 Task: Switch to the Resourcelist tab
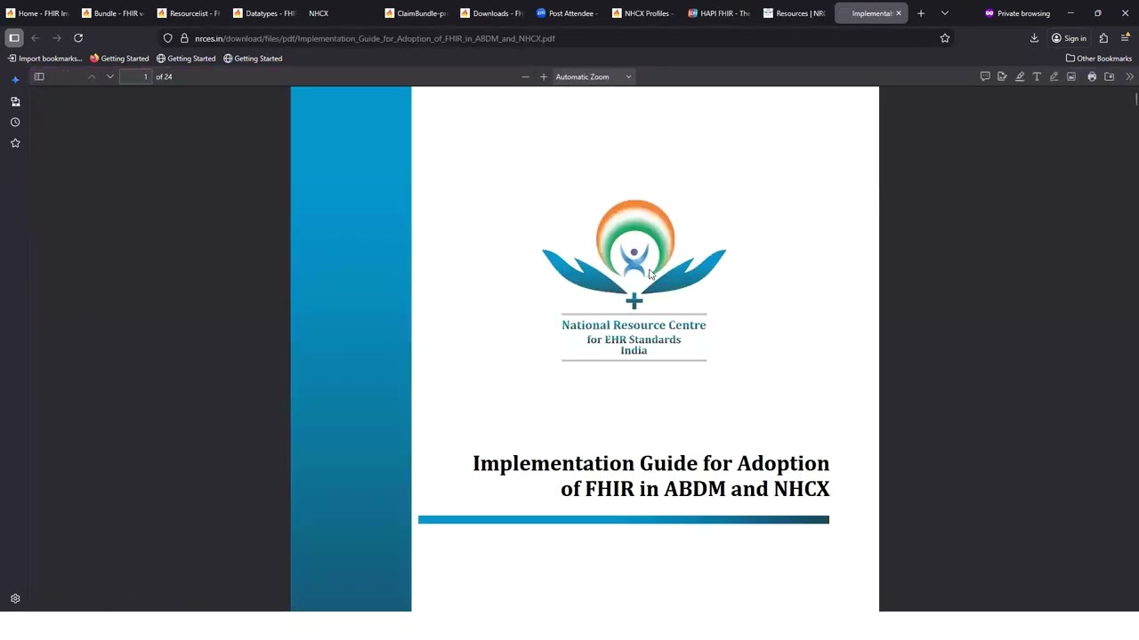coord(189,13)
